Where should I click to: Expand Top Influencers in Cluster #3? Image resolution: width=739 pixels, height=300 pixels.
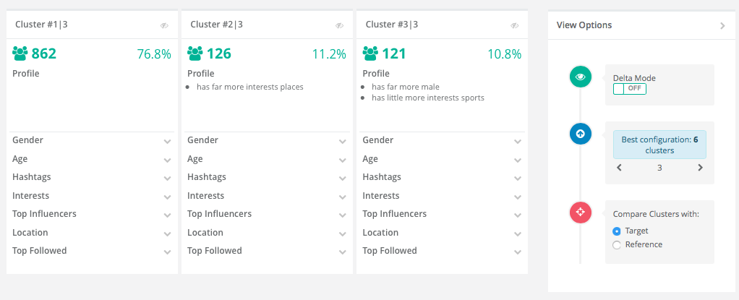point(443,214)
